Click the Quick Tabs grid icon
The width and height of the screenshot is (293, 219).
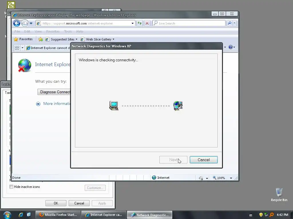(17, 48)
